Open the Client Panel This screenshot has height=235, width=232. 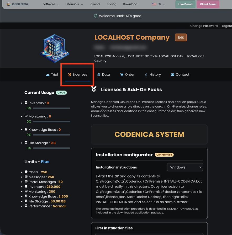click(208, 4)
